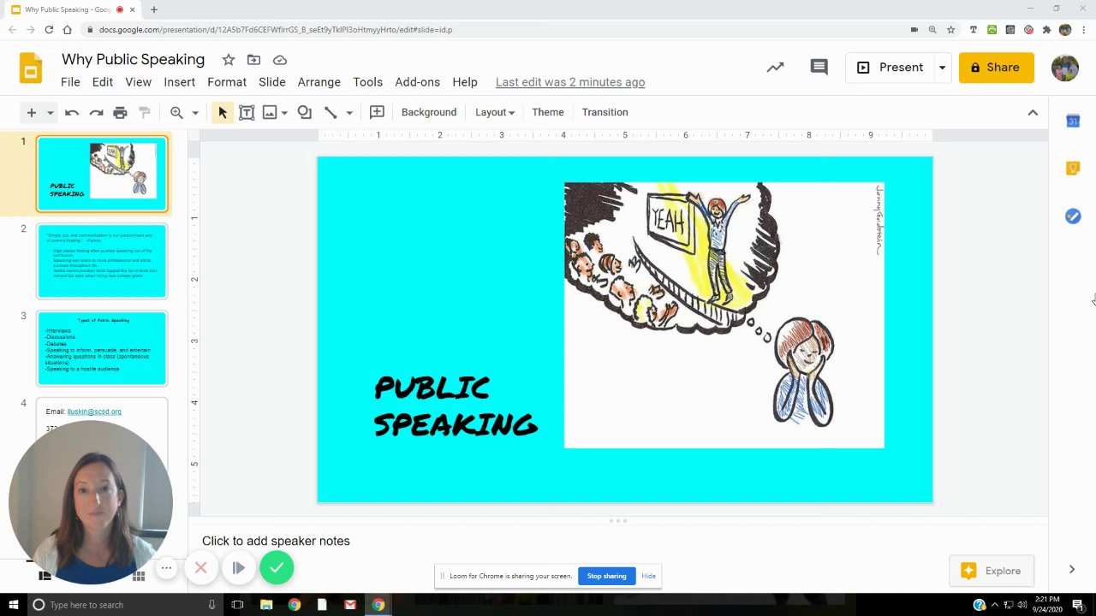Open the Arrange menu

pos(319,82)
